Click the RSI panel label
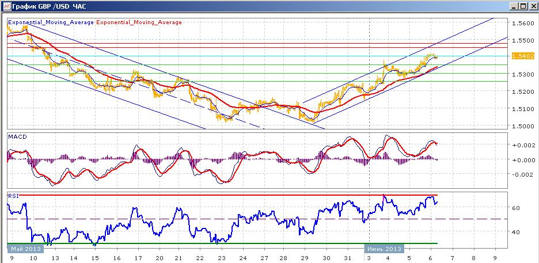 13,196
